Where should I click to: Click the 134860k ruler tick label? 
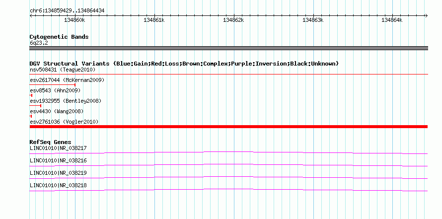(74, 20)
